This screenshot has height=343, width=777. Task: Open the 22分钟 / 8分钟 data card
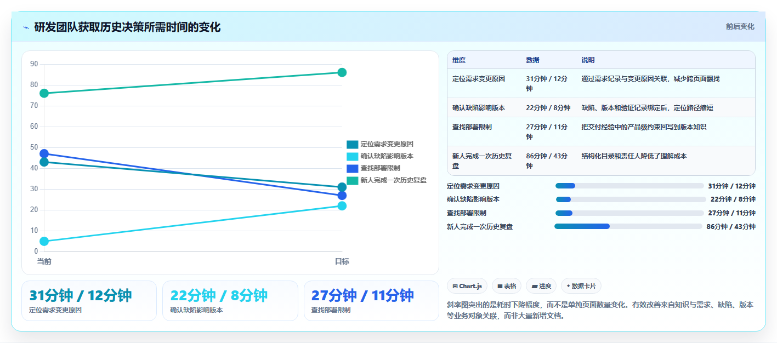point(230,301)
